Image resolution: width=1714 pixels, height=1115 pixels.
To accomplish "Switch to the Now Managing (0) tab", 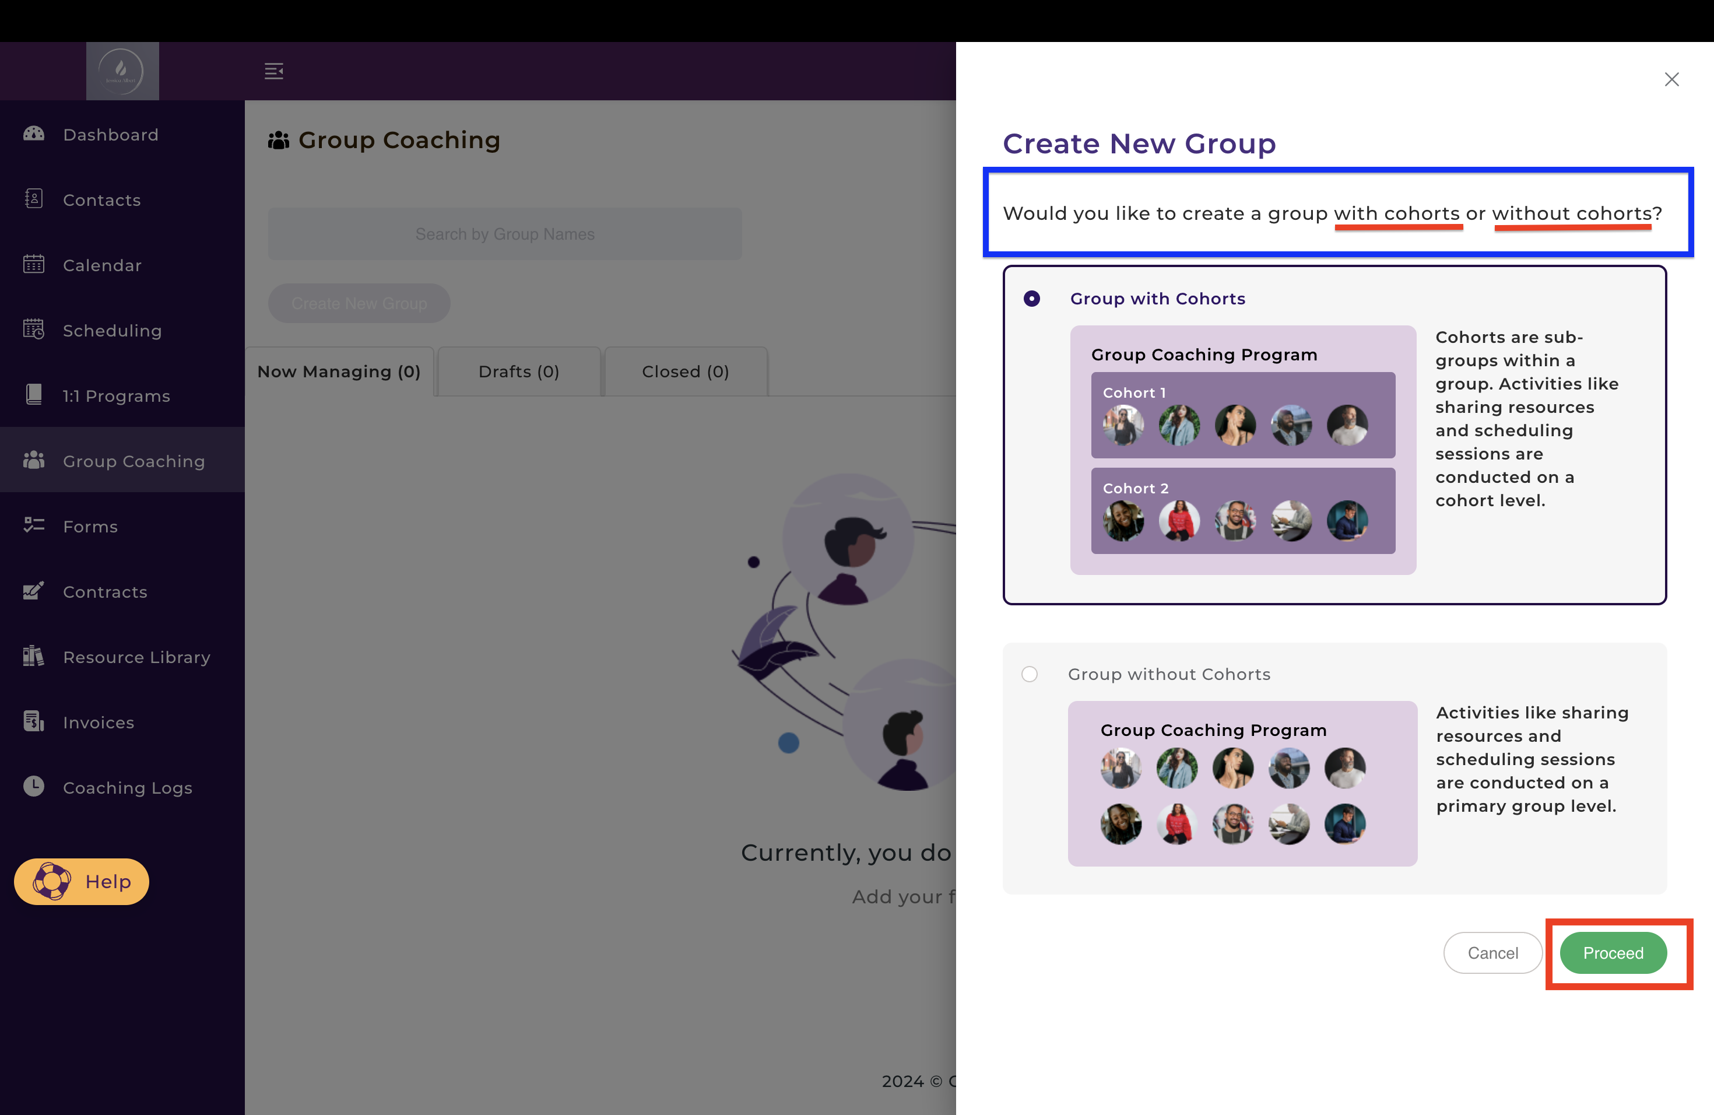I will click(339, 371).
